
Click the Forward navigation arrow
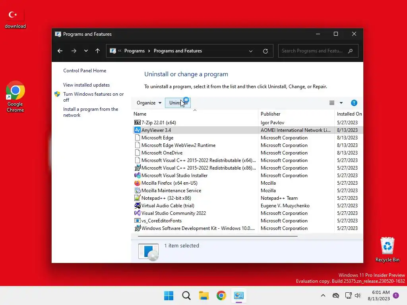click(x=74, y=51)
